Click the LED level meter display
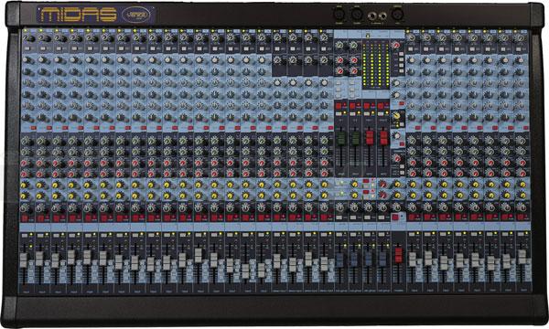Image resolution: width=549 pixels, height=329 pixels. click(x=376, y=65)
